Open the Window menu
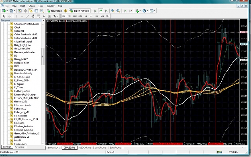This screenshot has width=251, height=157. [51, 6]
